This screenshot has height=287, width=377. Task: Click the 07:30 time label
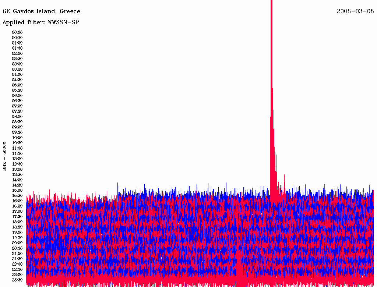(17, 111)
